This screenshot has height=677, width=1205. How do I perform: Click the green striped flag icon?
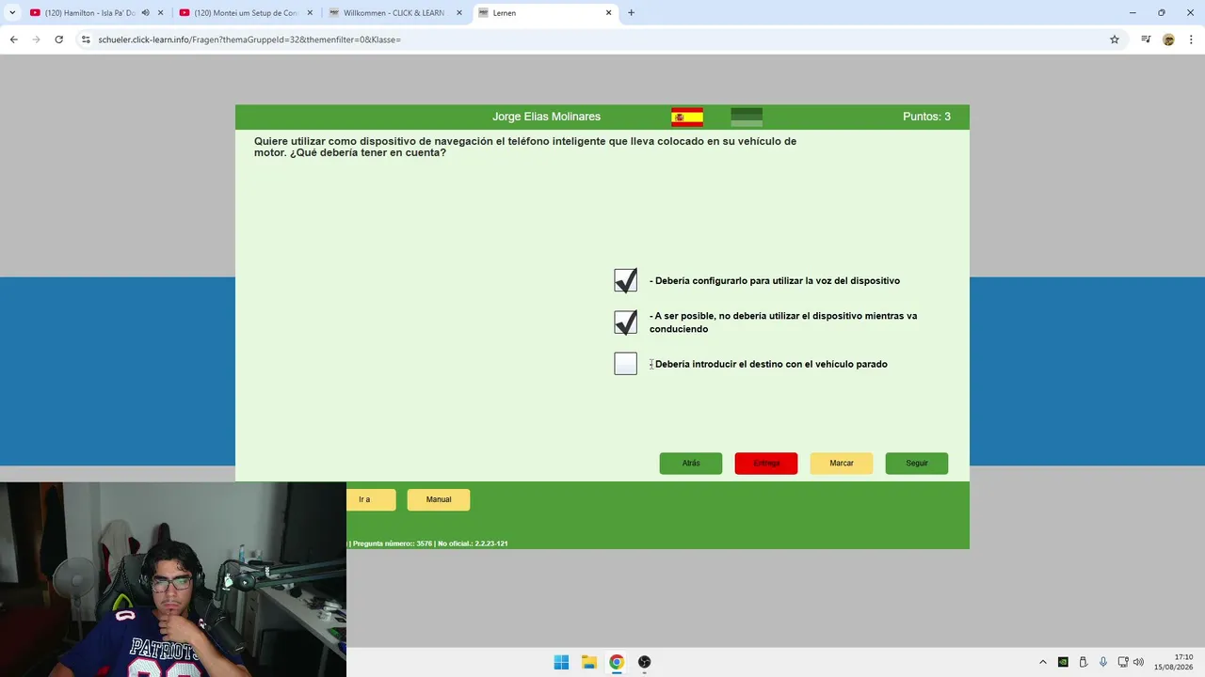coord(747,118)
